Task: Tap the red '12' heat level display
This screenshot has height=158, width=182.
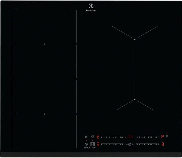Action: tap(97, 137)
